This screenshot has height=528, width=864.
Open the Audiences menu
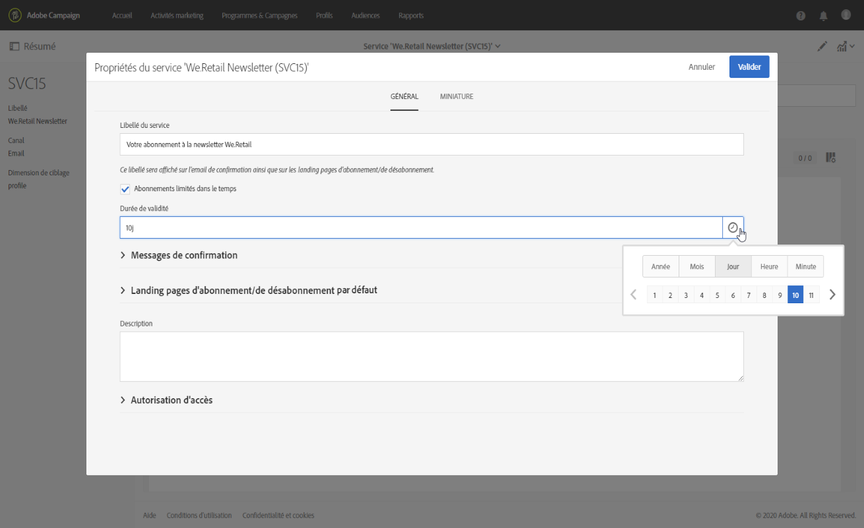click(365, 16)
